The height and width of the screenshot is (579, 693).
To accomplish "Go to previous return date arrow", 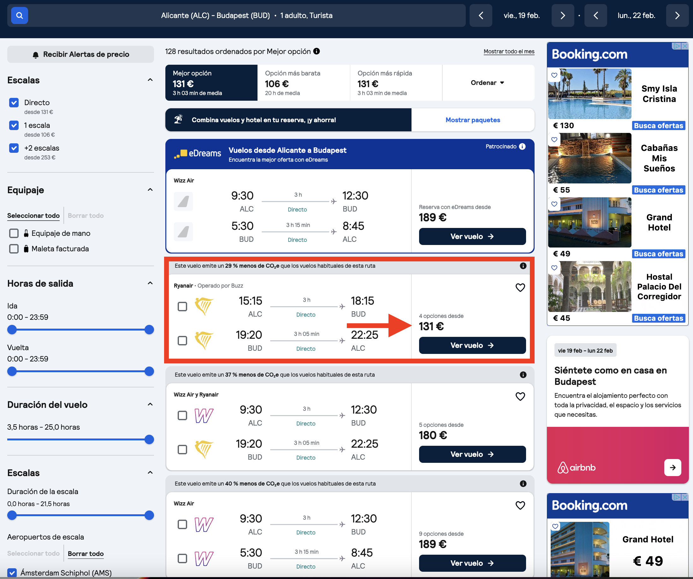I will pos(596,15).
